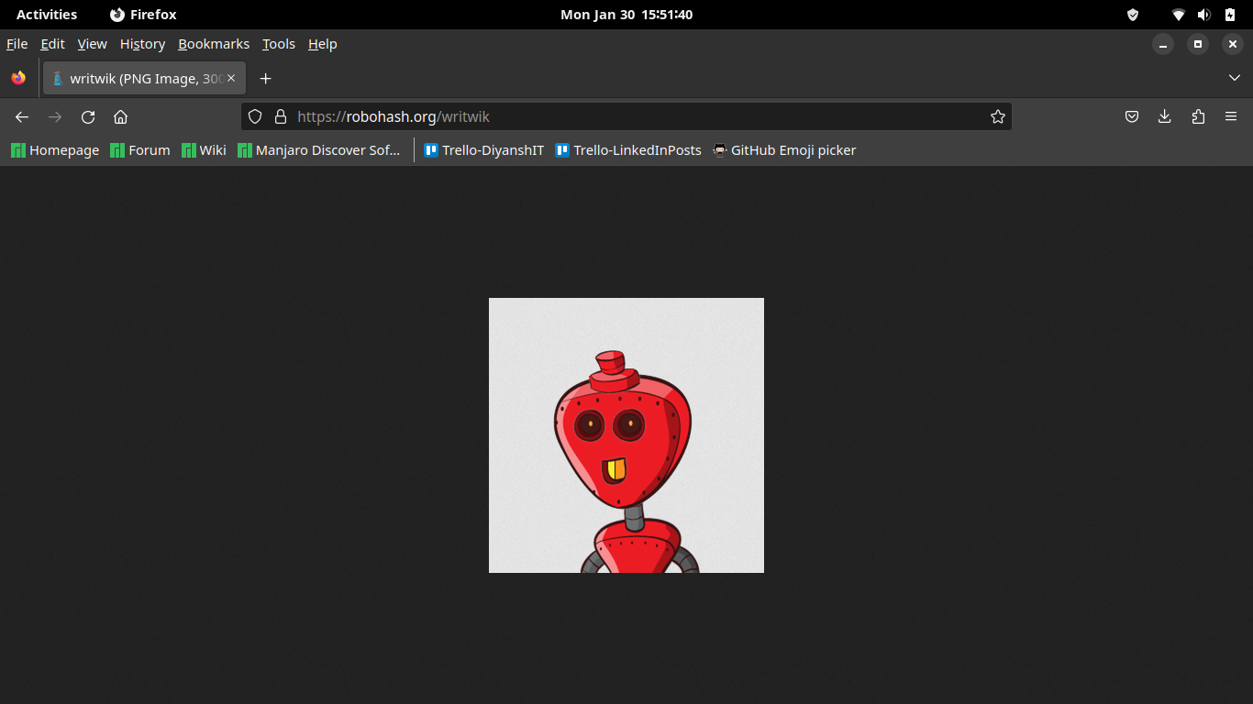Expand the tab list chevron
This screenshot has height=704, width=1253.
pyautogui.click(x=1235, y=78)
